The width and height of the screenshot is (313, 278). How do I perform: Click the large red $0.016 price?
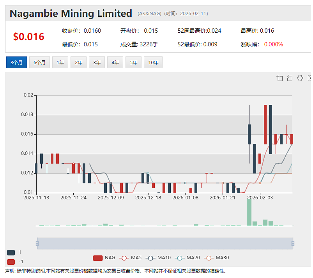pos(29,37)
